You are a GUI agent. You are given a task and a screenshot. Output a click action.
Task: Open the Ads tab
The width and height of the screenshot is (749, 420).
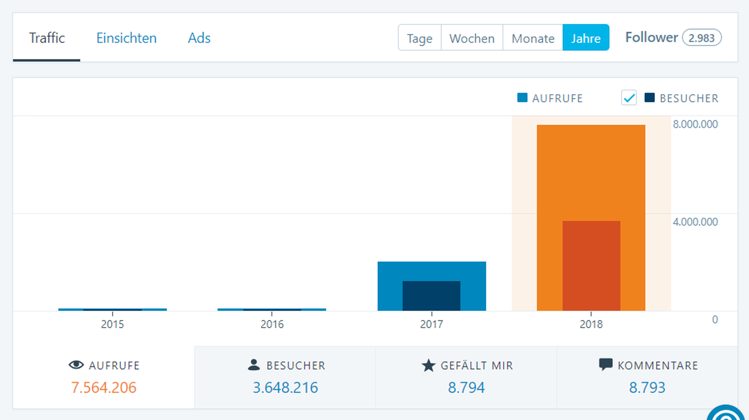click(199, 38)
